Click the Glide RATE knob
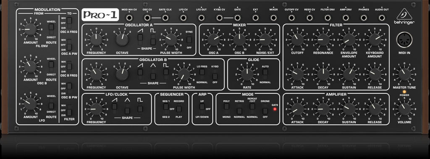430x159 pixels. click(247, 74)
